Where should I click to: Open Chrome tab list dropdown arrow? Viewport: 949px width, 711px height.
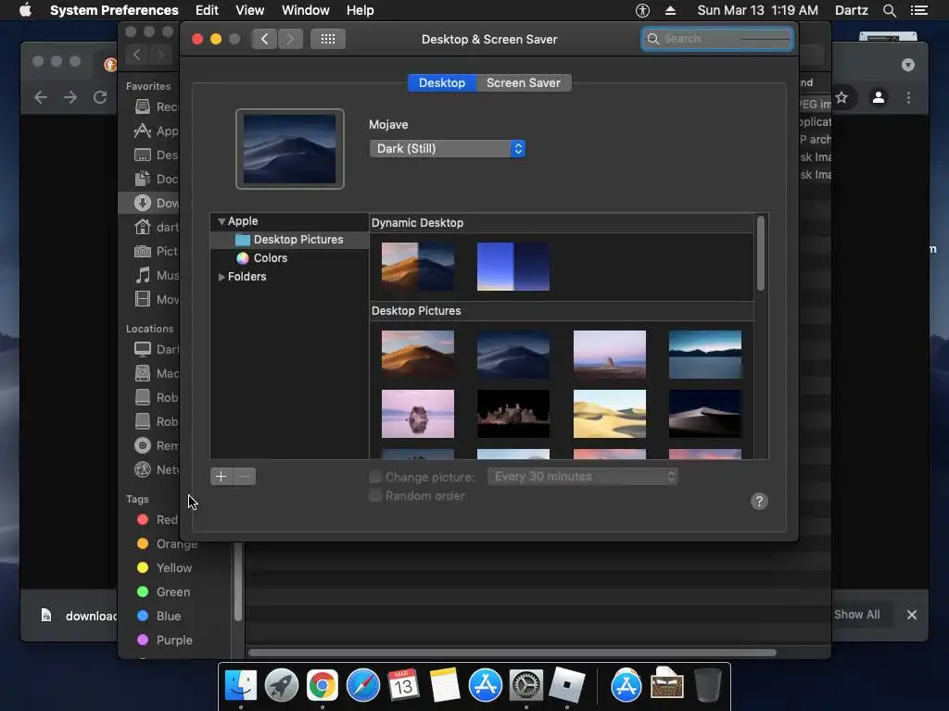[x=908, y=65]
